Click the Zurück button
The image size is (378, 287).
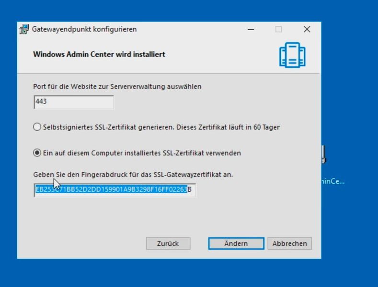[168, 243]
